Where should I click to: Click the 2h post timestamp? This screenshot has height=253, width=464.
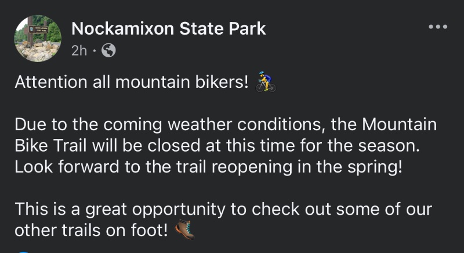79,51
